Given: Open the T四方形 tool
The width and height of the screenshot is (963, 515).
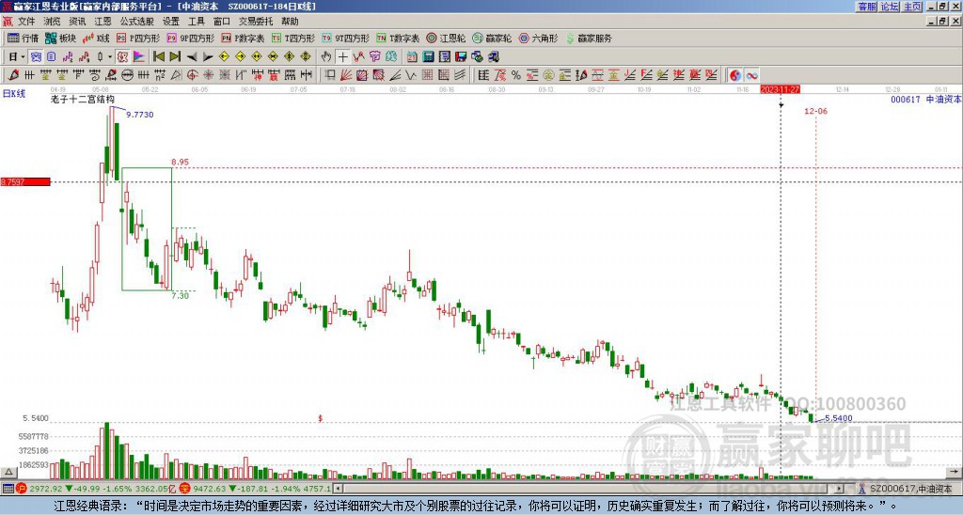Looking at the screenshot, I should pyautogui.click(x=293, y=38).
